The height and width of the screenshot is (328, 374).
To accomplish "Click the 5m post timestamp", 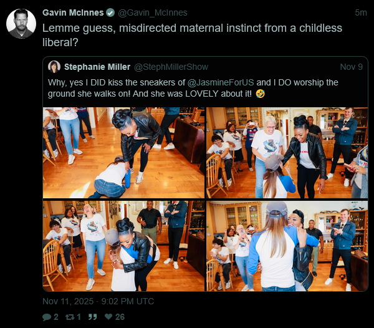I will click(360, 12).
